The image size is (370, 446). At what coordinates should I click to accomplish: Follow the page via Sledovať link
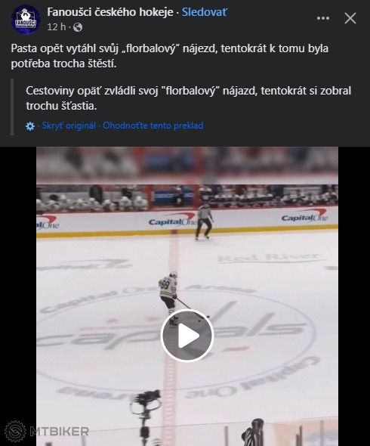click(205, 12)
